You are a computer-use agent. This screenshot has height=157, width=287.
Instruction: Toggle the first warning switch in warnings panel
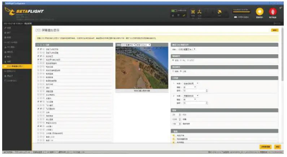click(x=174, y=135)
